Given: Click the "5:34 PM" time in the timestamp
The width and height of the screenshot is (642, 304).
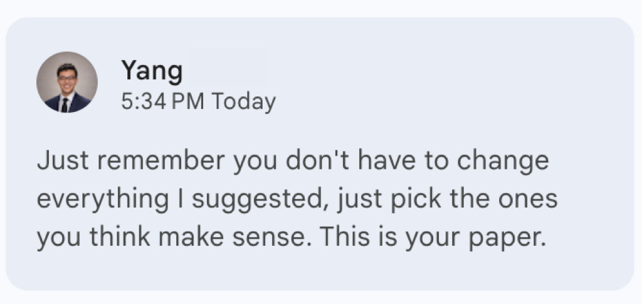Looking at the screenshot, I should coord(162,101).
